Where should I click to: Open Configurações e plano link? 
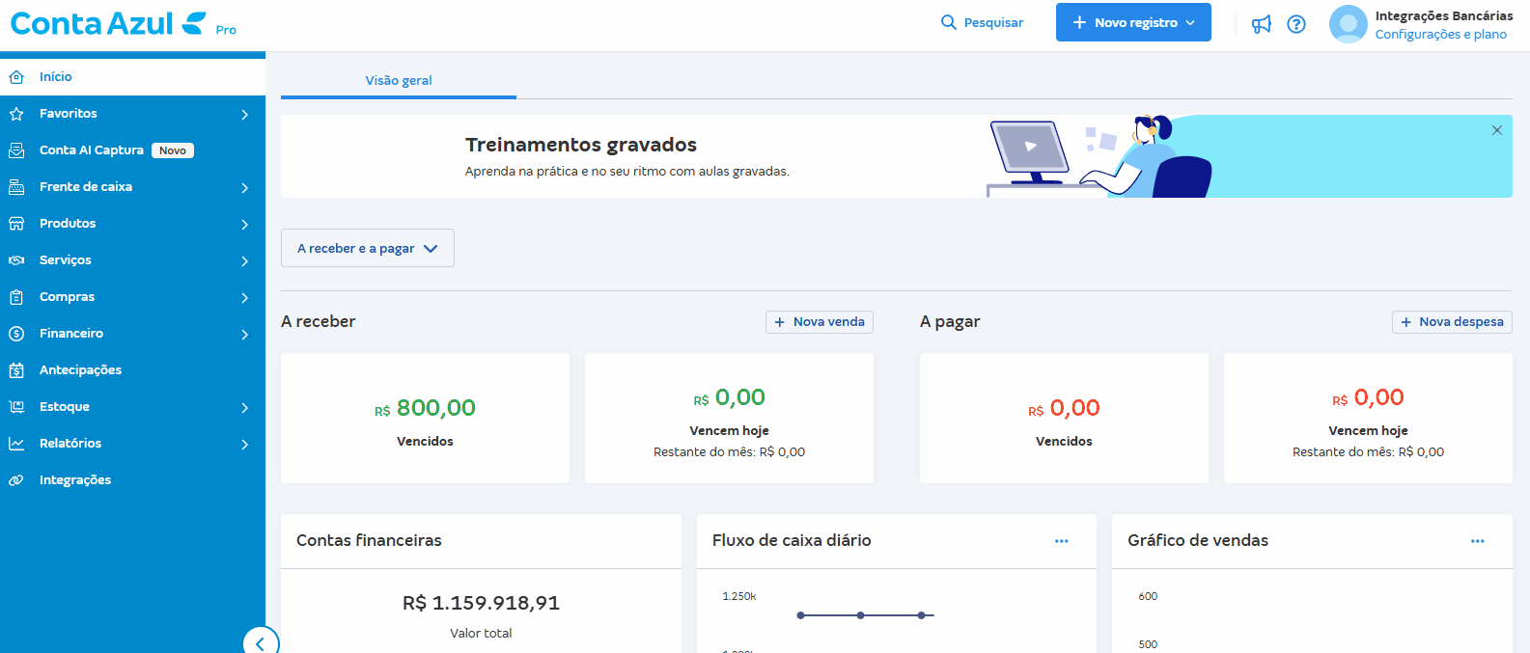(x=1441, y=35)
